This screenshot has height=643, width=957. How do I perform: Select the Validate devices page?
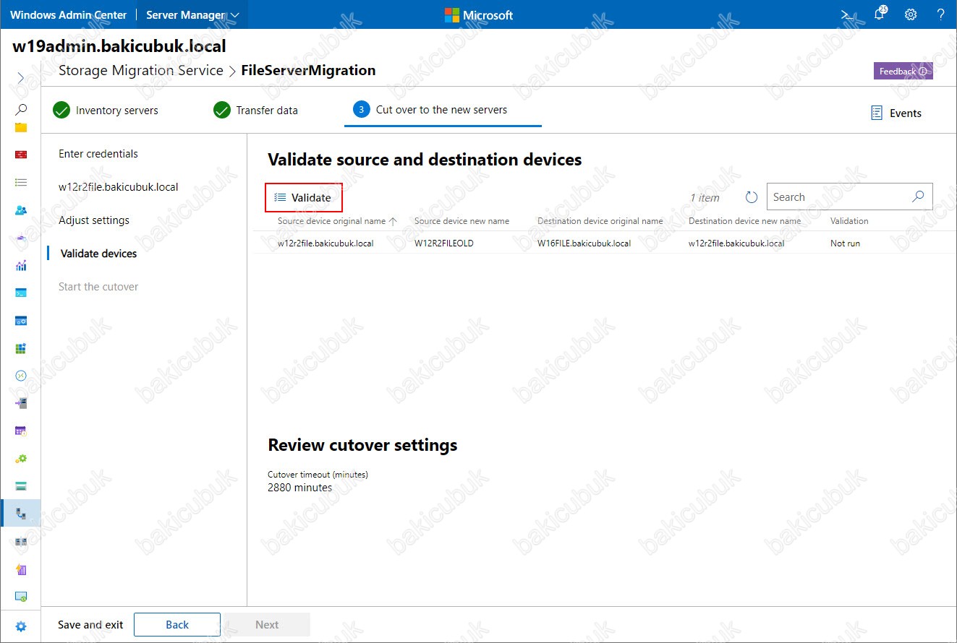[98, 254]
